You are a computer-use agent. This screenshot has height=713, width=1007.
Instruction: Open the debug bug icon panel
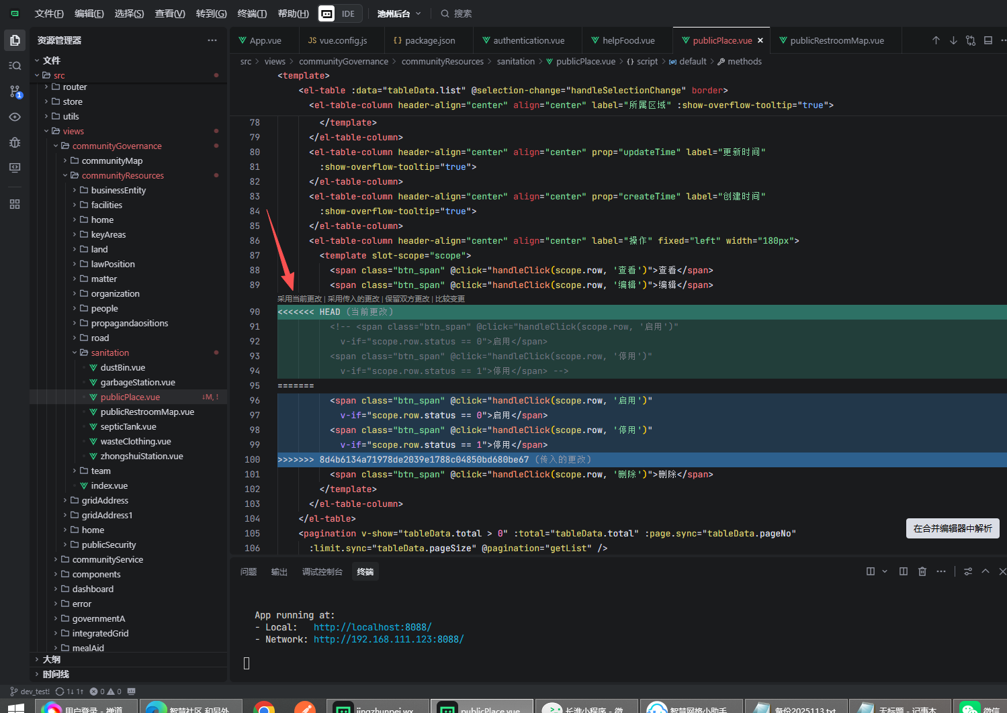[x=15, y=142]
